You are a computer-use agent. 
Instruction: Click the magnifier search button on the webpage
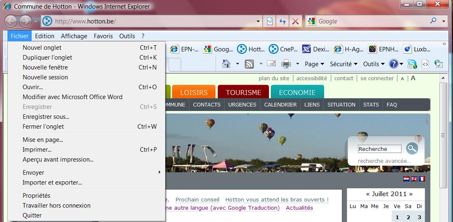(x=411, y=148)
